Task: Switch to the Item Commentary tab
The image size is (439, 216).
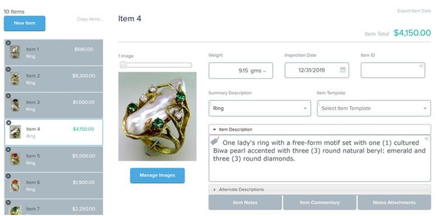Action: pos(319,202)
